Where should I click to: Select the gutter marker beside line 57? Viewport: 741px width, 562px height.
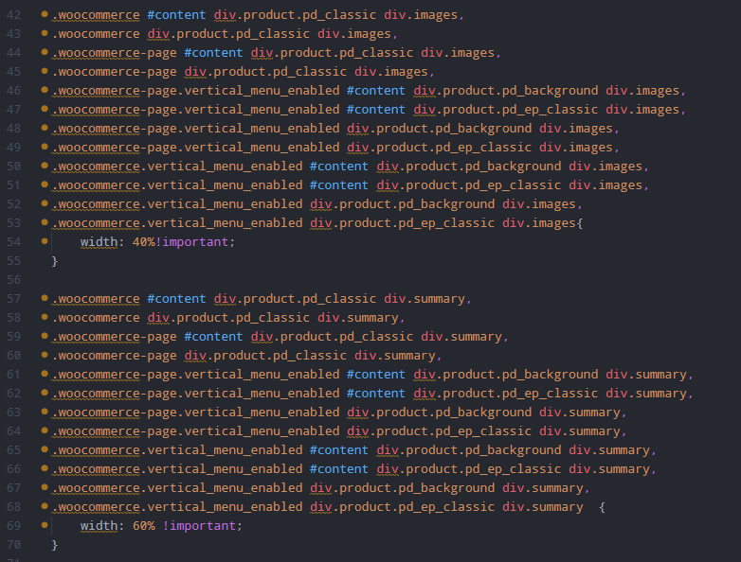point(44,299)
